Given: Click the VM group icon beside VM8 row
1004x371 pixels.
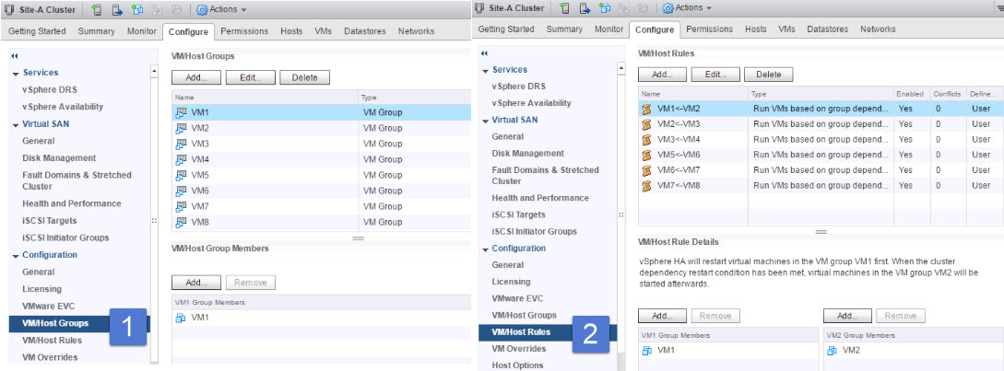Looking at the screenshot, I should [x=181, y=222].
